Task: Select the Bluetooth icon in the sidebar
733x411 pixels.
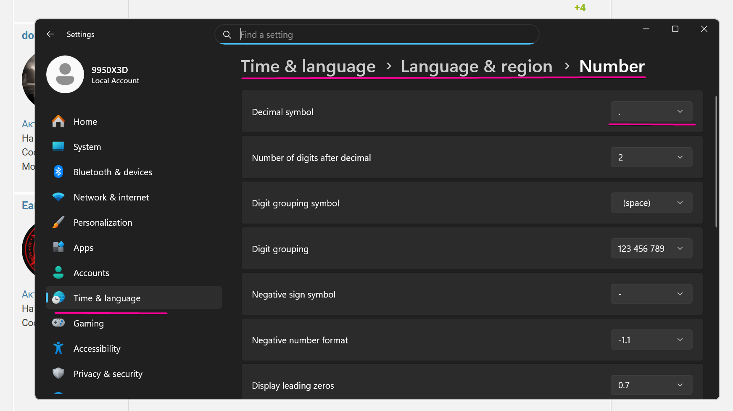Action: tap(58, 171)
